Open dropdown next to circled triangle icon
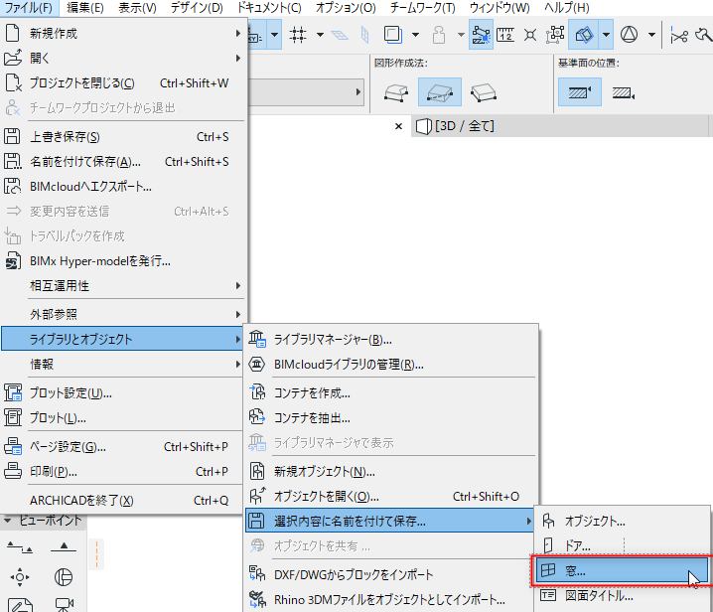The image size is (713, 612). (x=651, y=35)
